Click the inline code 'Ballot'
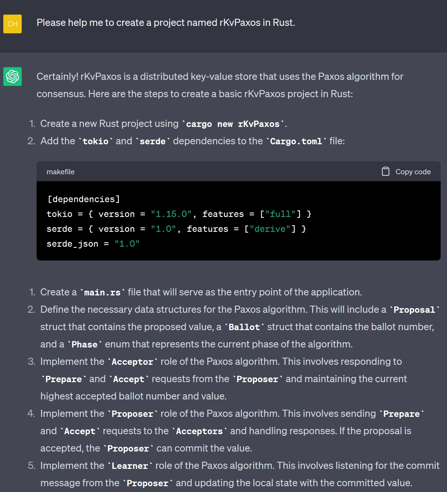Viewport: 447px width, 492px height. pos(244,327)
